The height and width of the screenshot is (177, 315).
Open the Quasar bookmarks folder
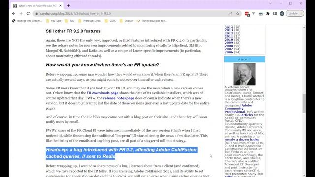pyautogui.click(x=126, y=21)
